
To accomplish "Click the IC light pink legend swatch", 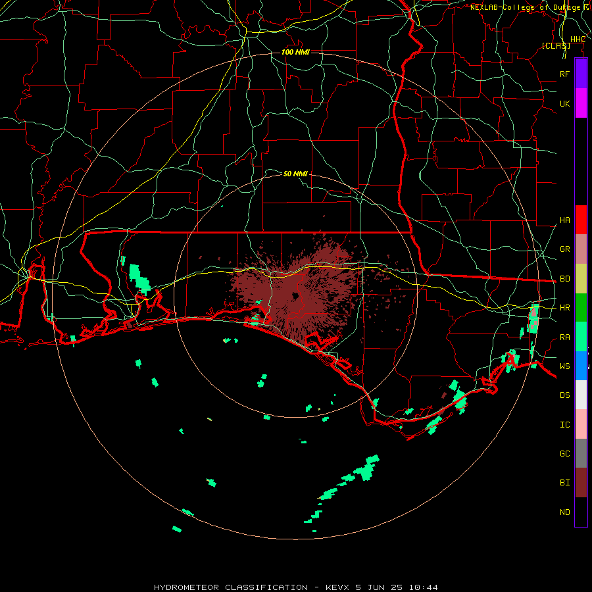I will 581,424.
